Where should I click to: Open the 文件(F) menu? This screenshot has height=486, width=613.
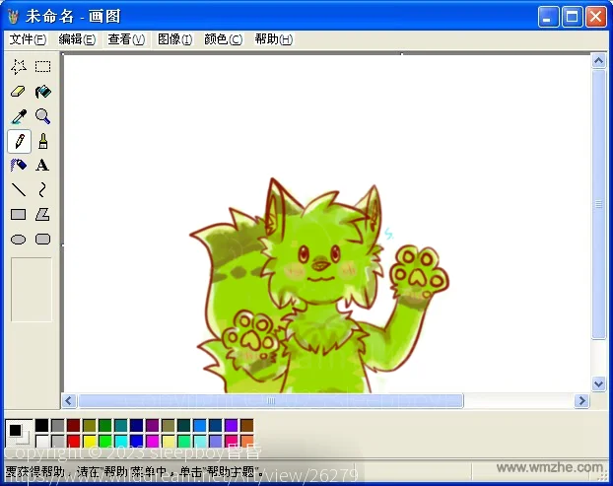(28, 39)
